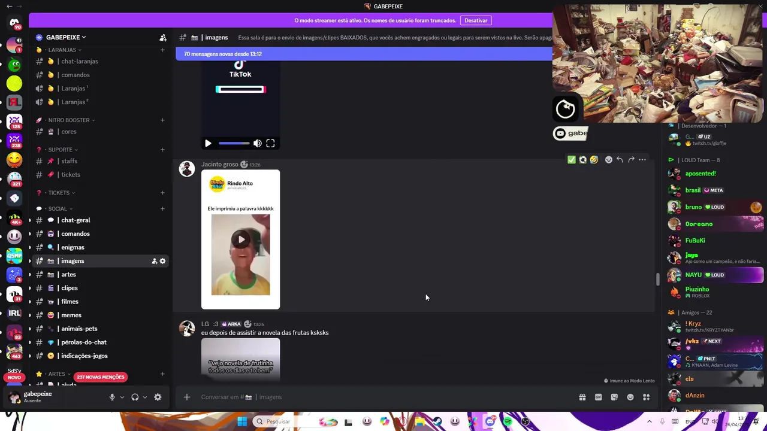Screen dimensions: 767x431
Task: Enter fullscreen on TikTok video
Action: 270,143
